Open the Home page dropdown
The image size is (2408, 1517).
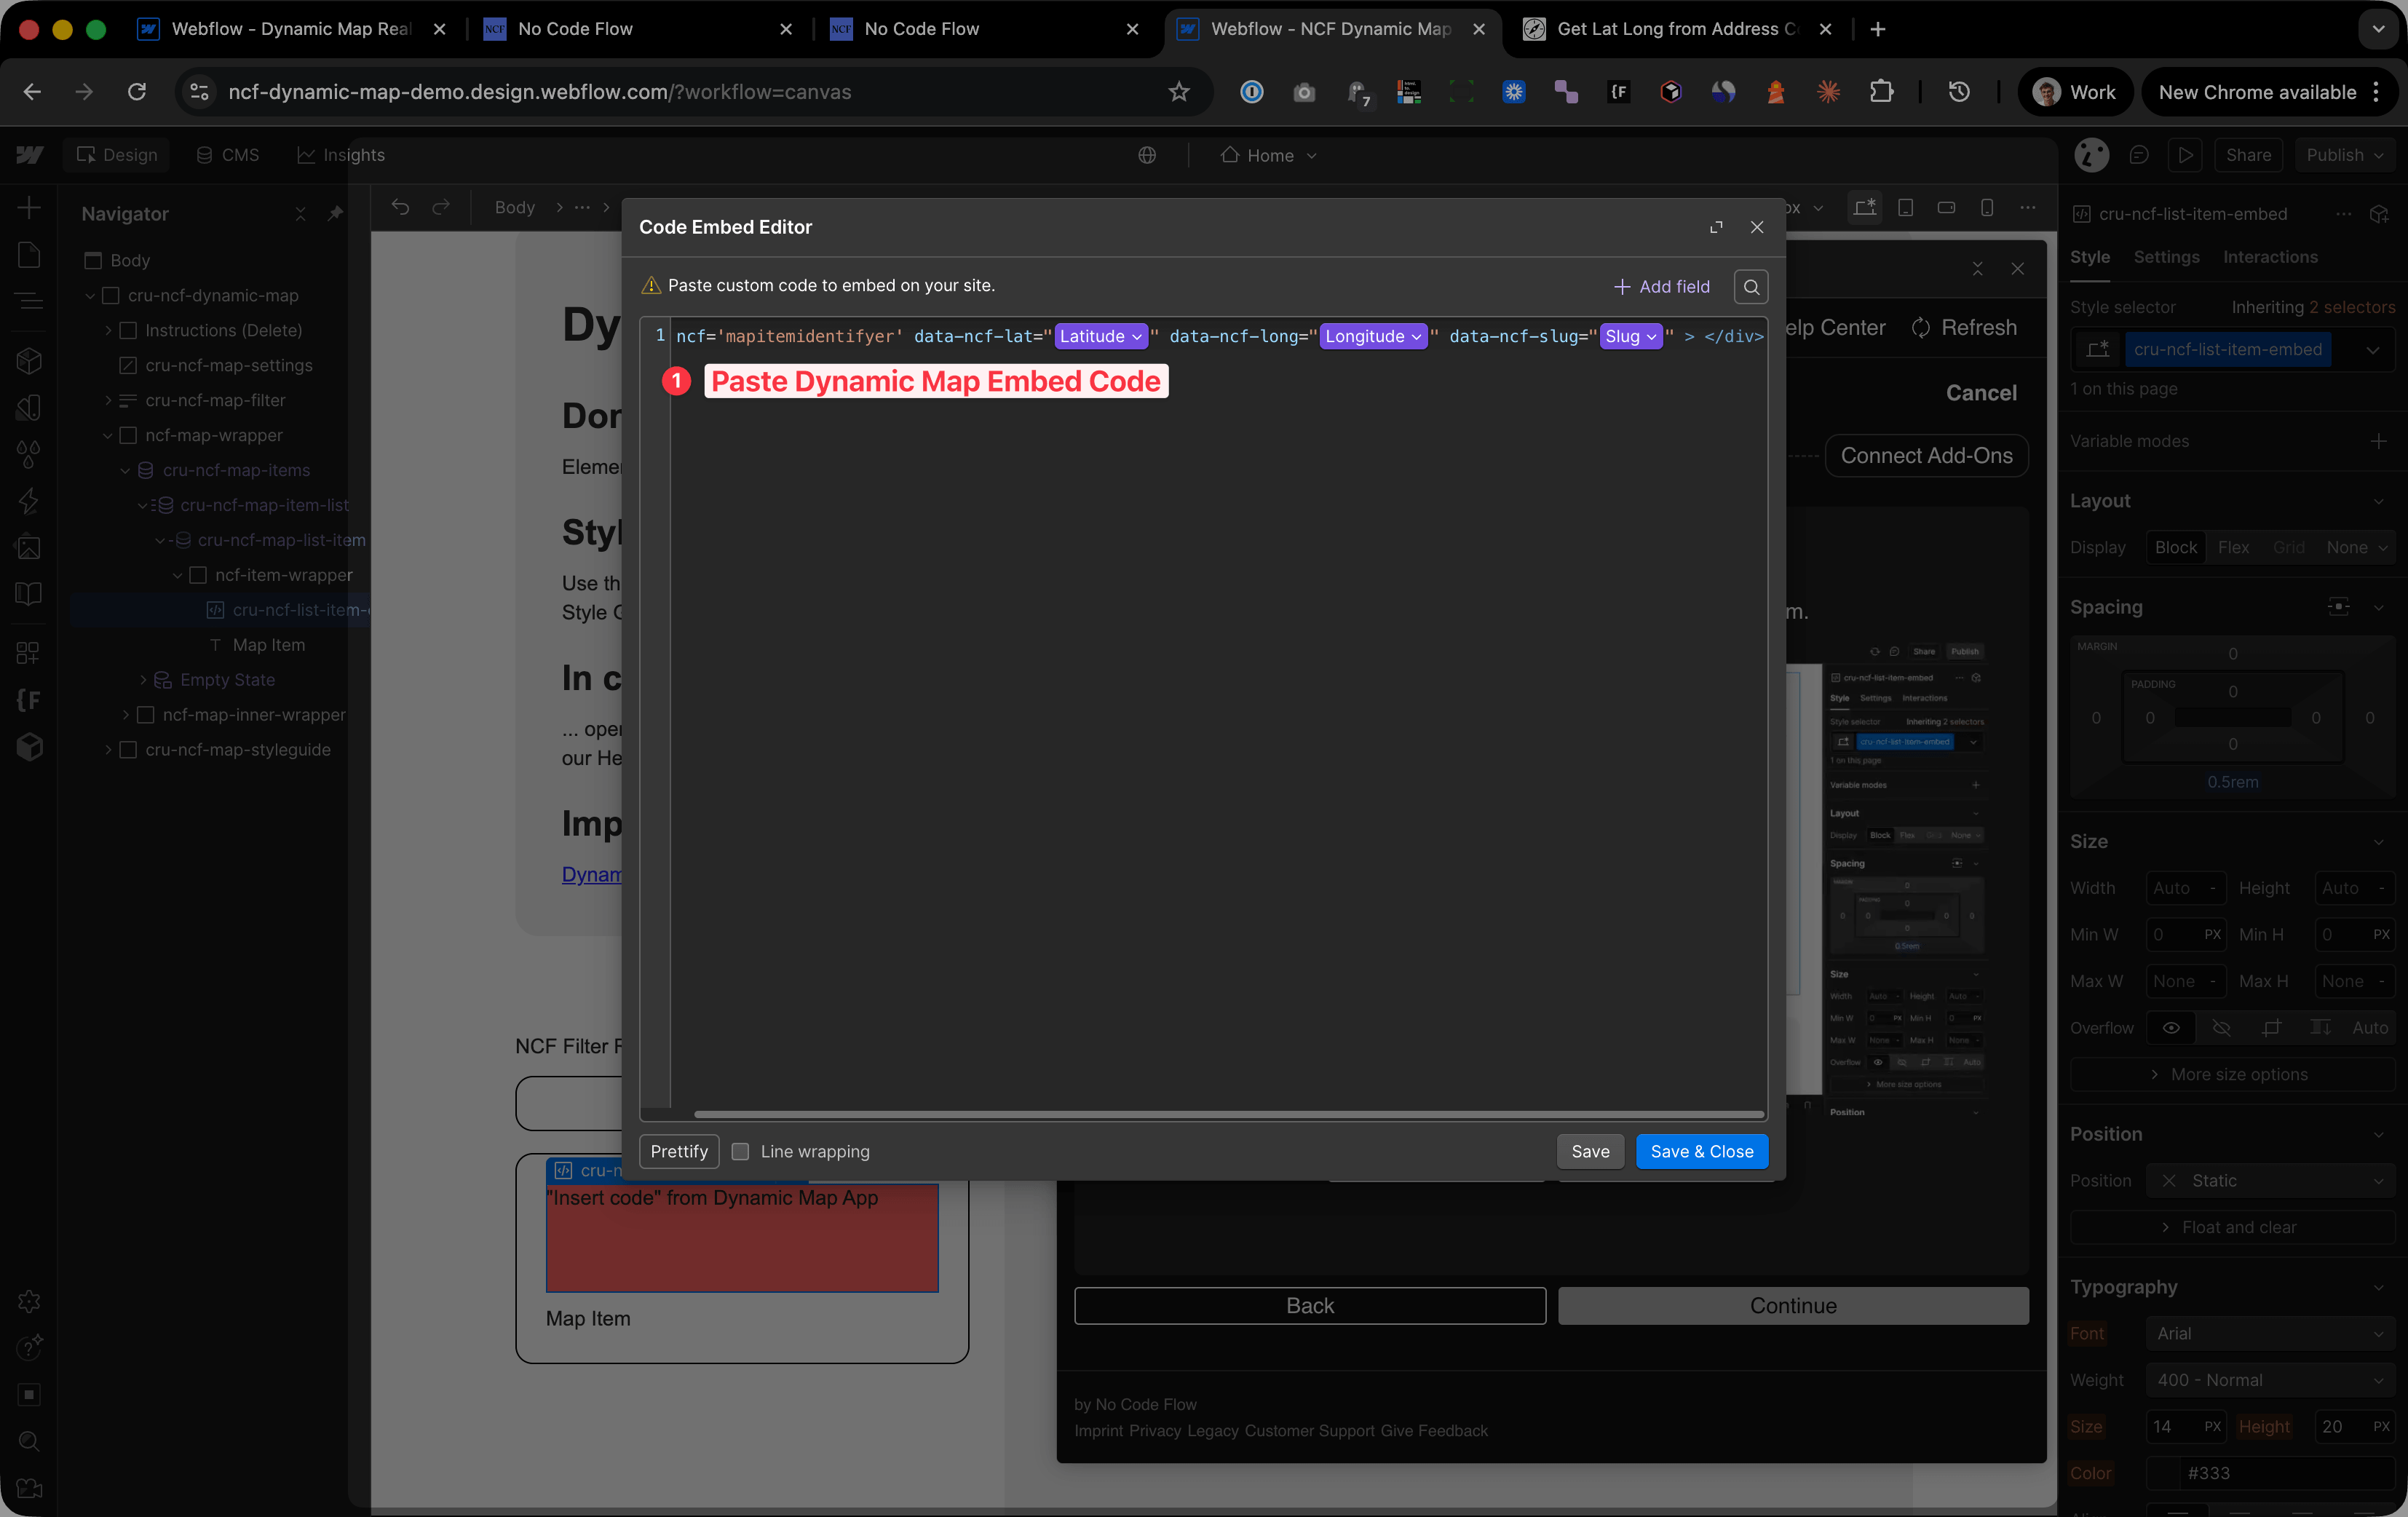tap(1269, 155)
